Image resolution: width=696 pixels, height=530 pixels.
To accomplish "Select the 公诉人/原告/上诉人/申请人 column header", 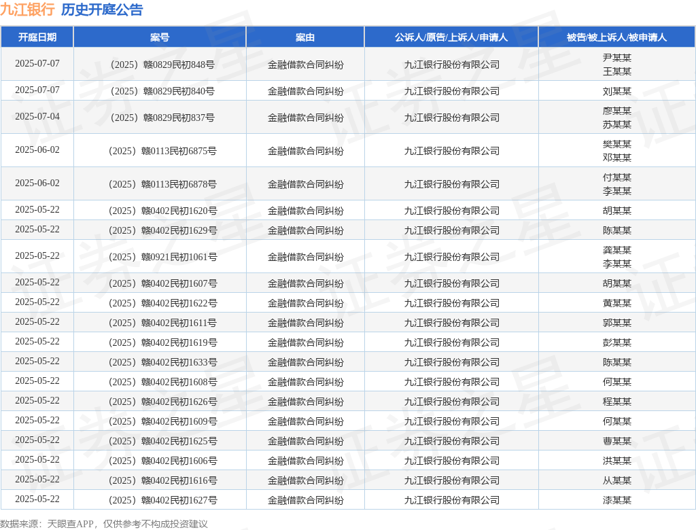I will tap(451, 37).
